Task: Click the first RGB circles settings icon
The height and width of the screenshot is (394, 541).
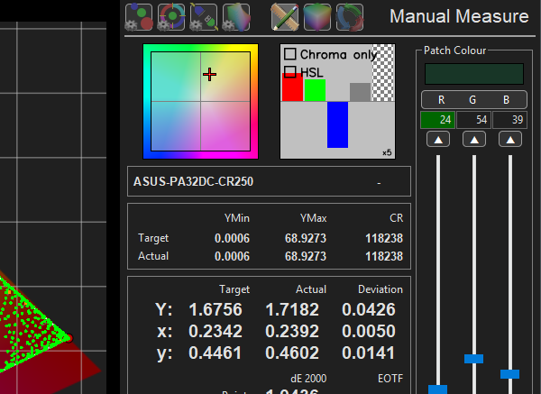Action: point(139,17)
